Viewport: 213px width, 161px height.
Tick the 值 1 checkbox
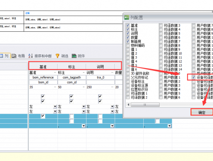click(x=128, y=49)
